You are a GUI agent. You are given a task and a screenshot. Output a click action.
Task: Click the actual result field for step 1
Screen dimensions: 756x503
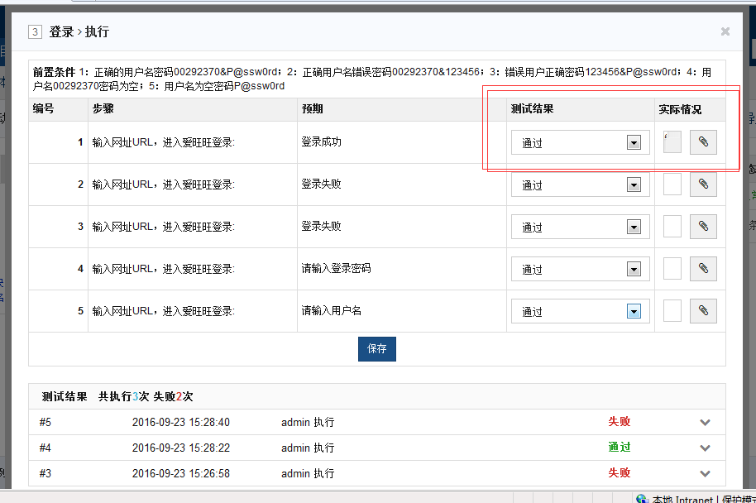coord(672,142)
